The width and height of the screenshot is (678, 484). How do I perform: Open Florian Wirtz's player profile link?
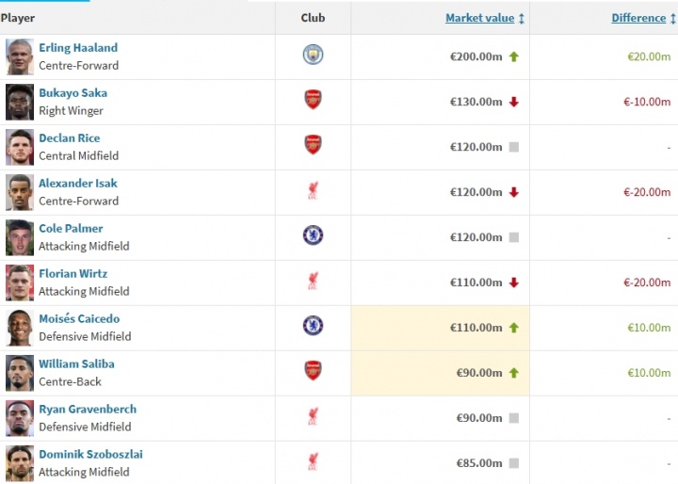[73, 274]
